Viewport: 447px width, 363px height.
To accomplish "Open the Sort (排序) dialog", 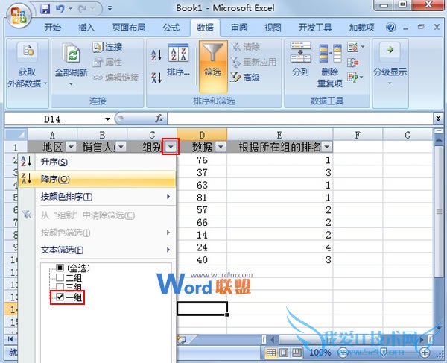I will (179, 60).
